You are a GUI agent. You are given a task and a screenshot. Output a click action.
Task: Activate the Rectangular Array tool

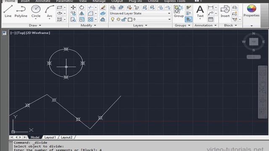pos(90,19)
